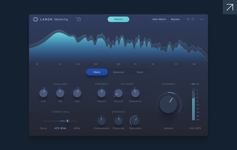Click the large Loudness Amount knob
Image resolution: width=237 pixels, height=150 pixels.
tap(168, 104)
